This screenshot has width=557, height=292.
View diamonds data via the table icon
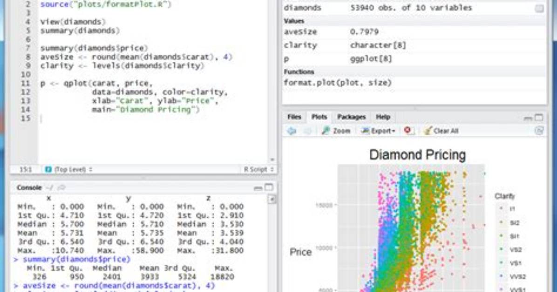pyautogui.click(x=539, y=8)
